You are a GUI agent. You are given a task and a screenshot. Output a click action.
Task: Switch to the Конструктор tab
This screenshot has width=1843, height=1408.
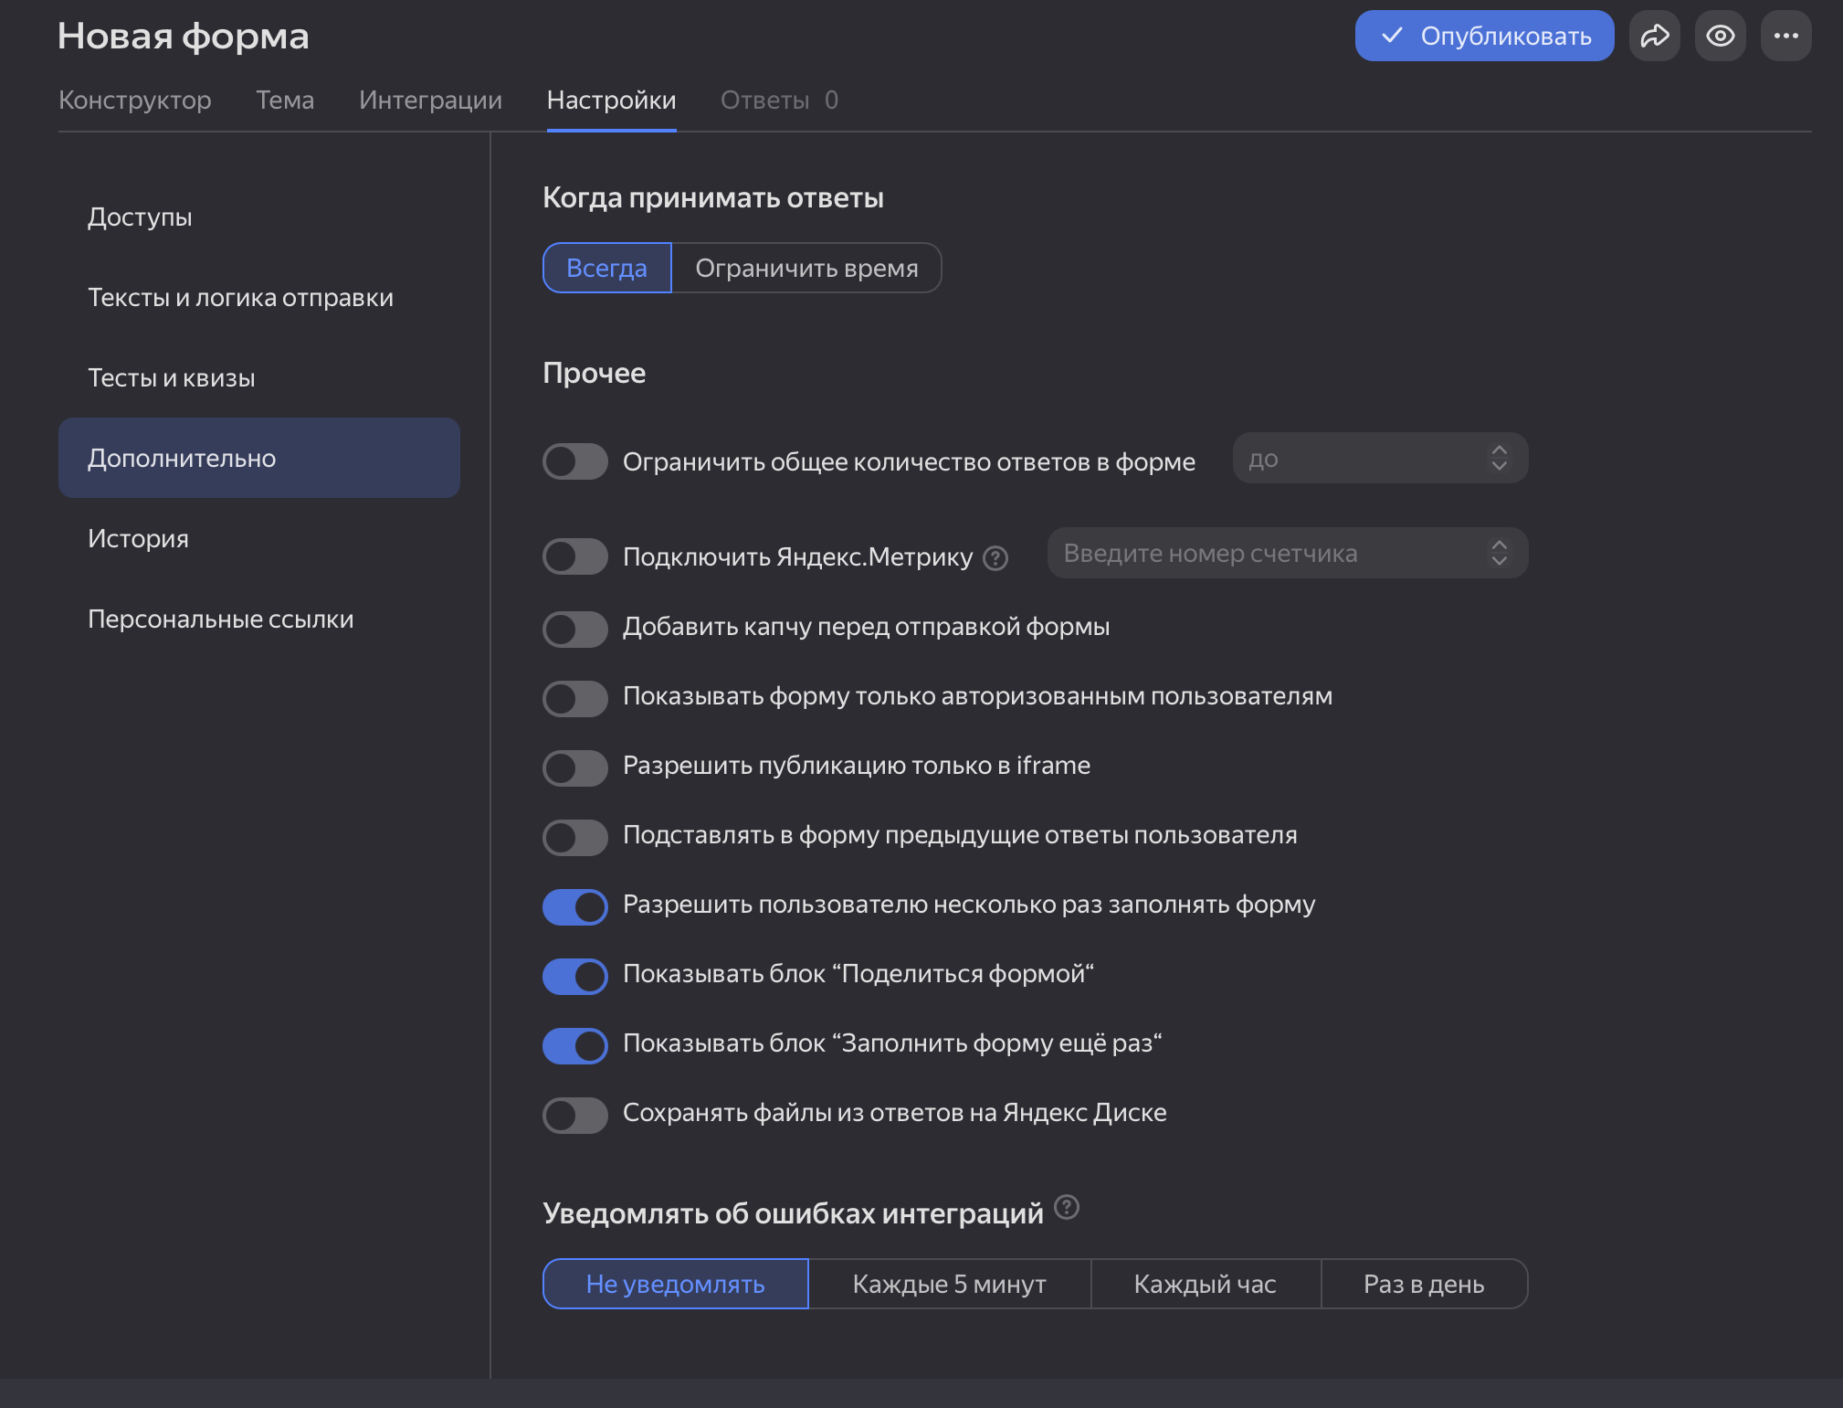135,100
